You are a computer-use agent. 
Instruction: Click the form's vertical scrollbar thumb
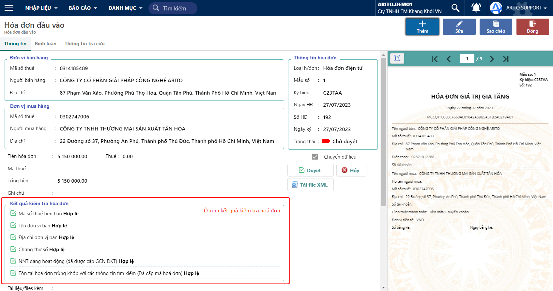[383, 132]
